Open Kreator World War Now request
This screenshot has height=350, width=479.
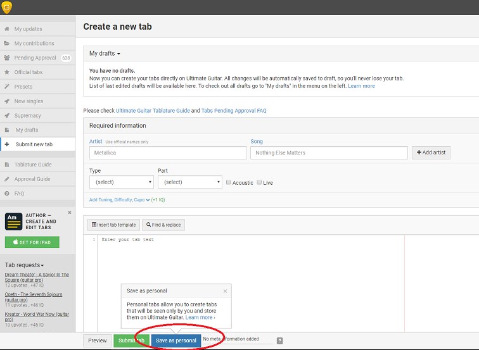click(x=37, y=316)
